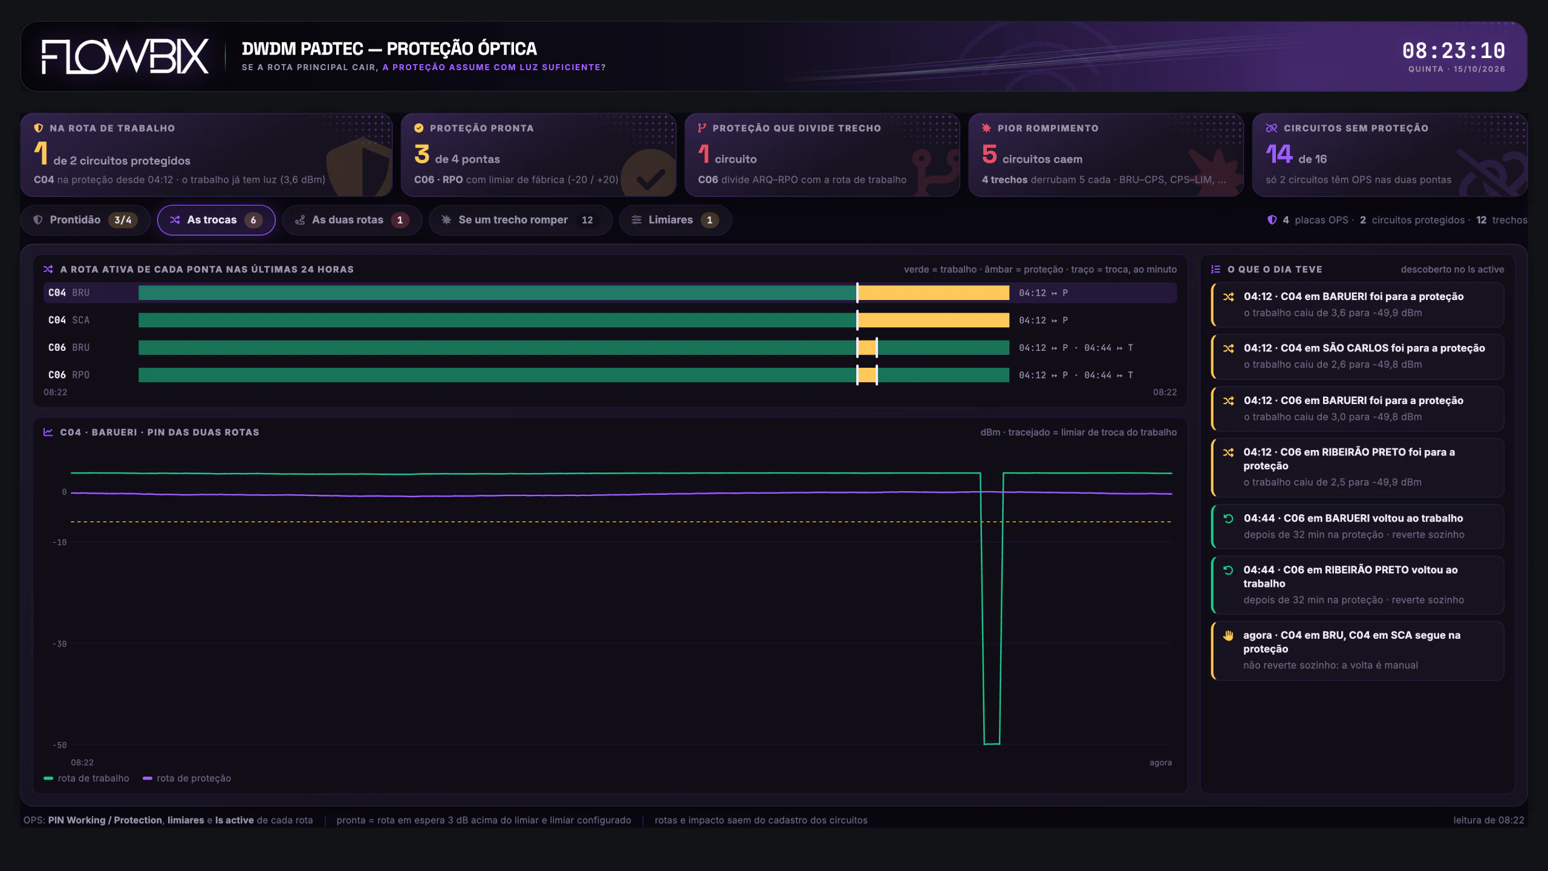Click revert icon on C06 RIBEIRÃO PRETO voltou event

1229,570
